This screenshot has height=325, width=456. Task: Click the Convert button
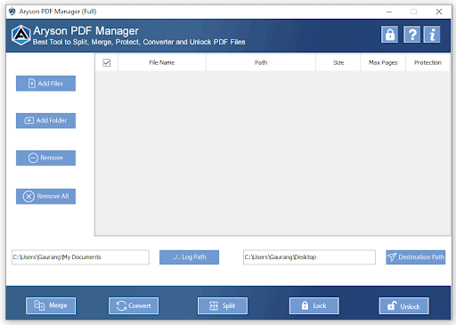[134, 305]
